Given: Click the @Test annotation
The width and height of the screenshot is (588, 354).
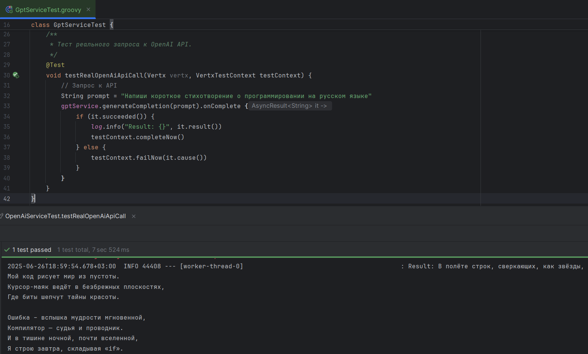Looking at the screenshot, I should (55, 65).
